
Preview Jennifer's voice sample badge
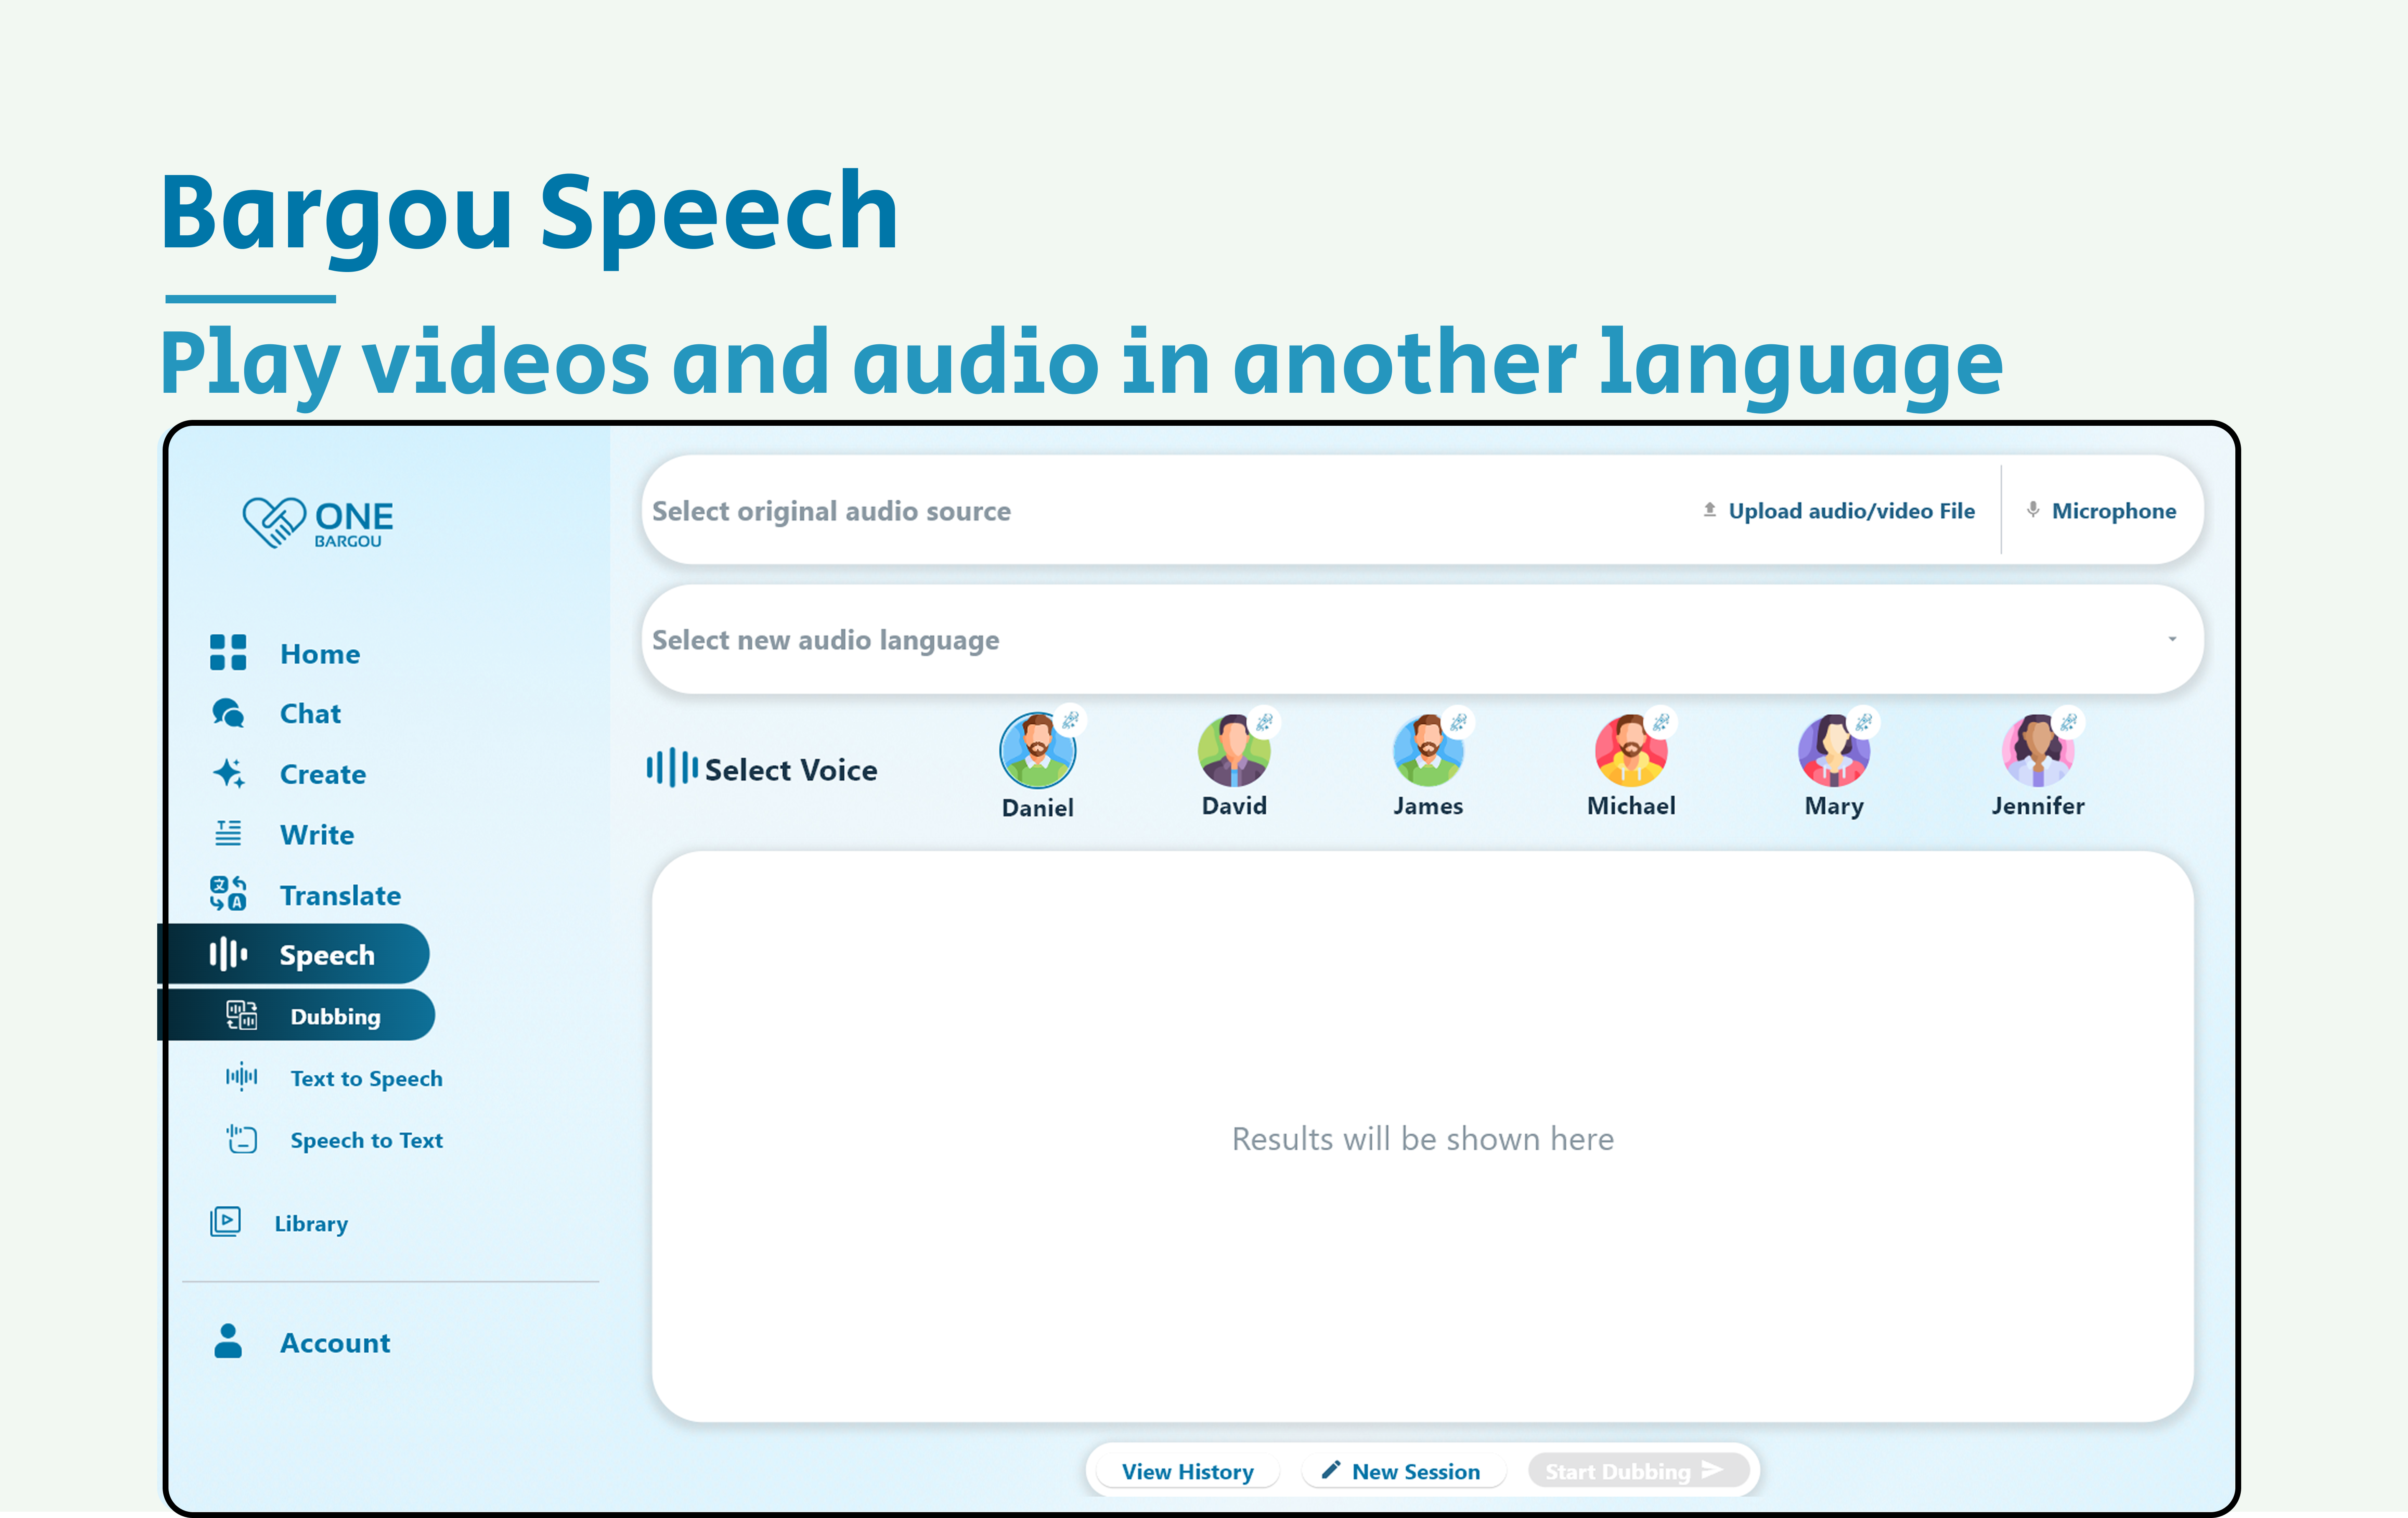click(2068, 722)
